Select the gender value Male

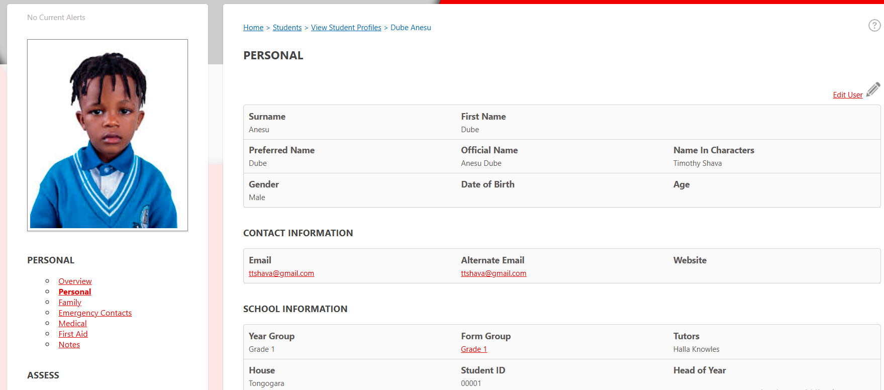pos(257,198)
